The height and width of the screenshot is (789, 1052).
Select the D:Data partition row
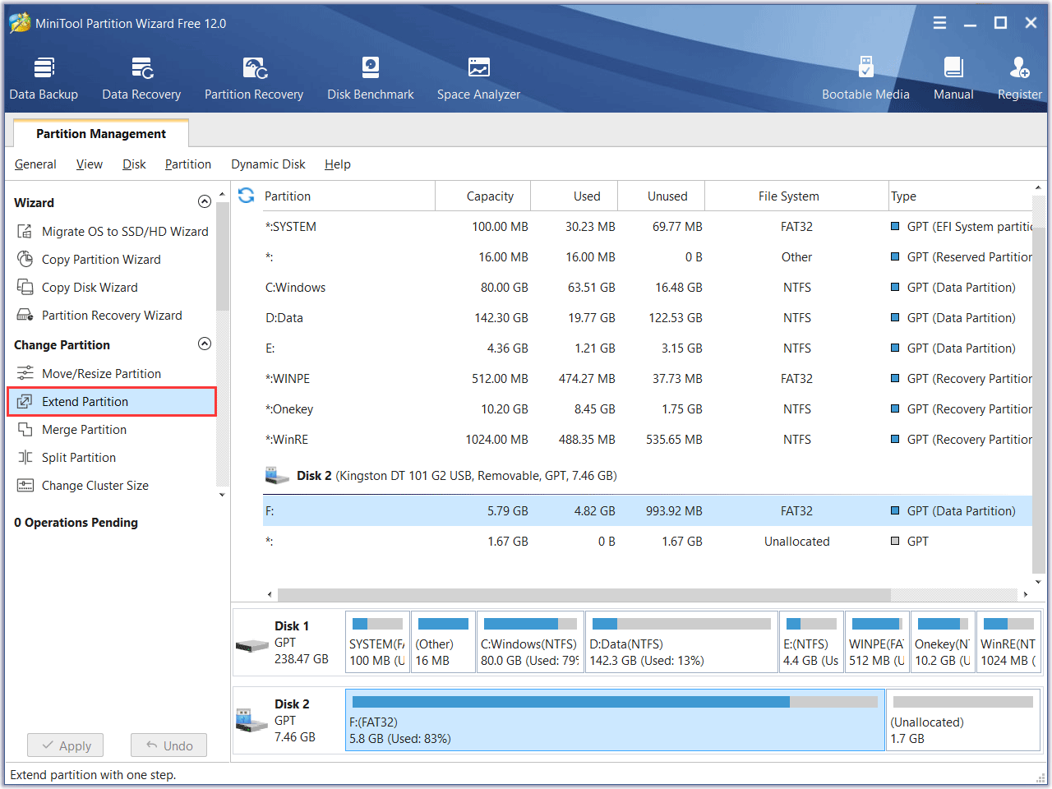click(x=648, y=318)
